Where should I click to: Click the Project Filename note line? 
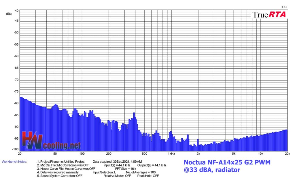(61, 162)
